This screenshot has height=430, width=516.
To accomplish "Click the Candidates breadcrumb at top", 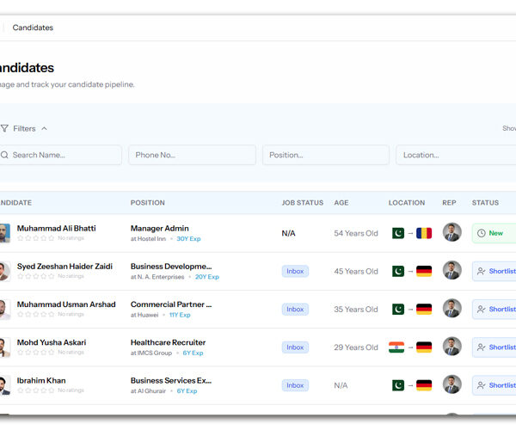I will pos(33,28).
